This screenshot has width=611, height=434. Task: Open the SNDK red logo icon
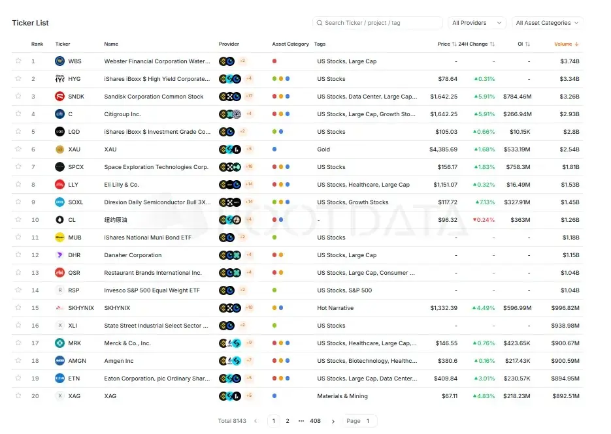59,96
